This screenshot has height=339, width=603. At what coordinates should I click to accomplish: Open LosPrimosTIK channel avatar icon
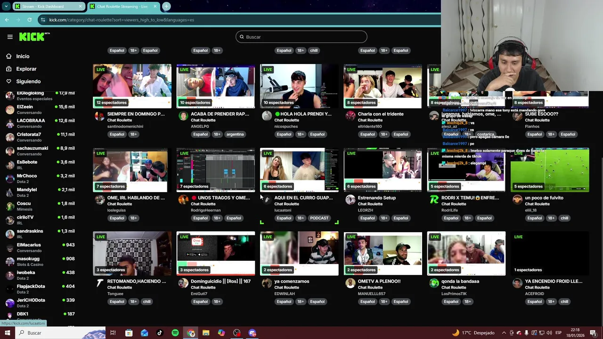(x=434, y=283)
